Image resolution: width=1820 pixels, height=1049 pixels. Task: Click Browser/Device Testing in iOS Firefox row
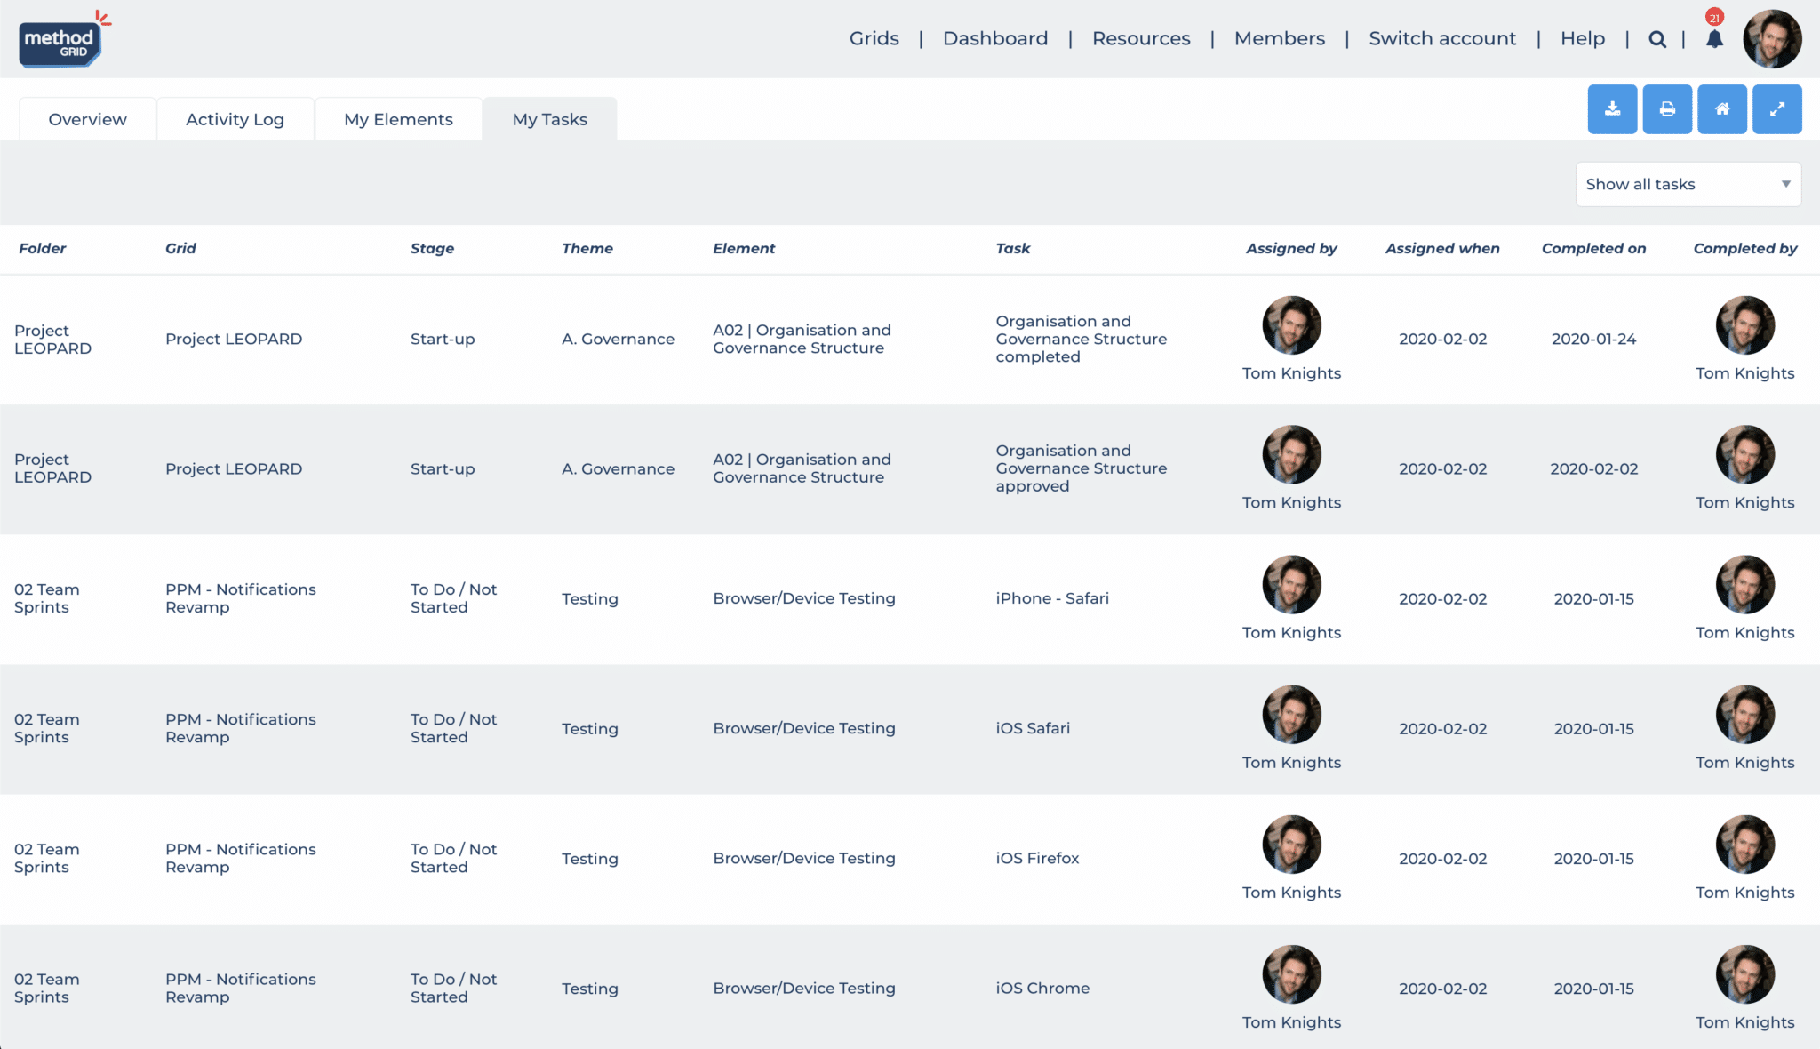(804, 858)
